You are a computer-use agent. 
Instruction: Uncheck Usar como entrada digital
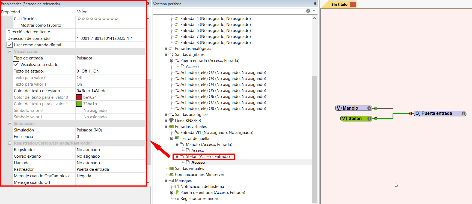(x=10, y=45)
